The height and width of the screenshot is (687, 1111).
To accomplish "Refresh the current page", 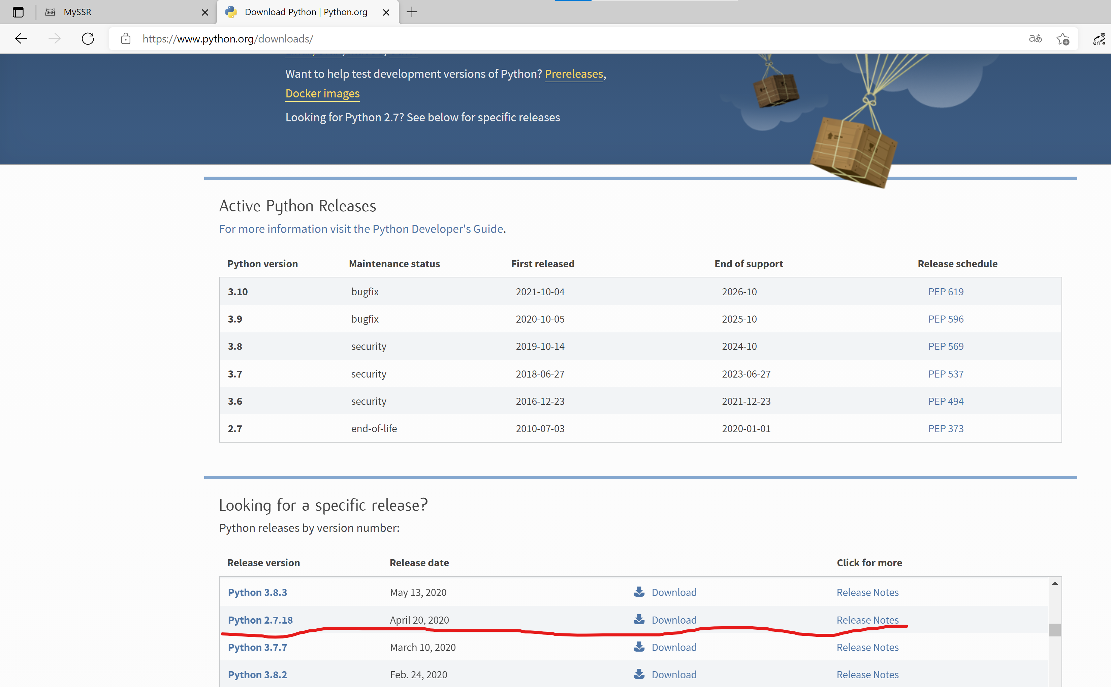I will click(88, 39).
